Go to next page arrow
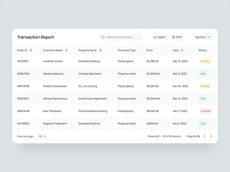230x172 pixels. coord(211,136)
